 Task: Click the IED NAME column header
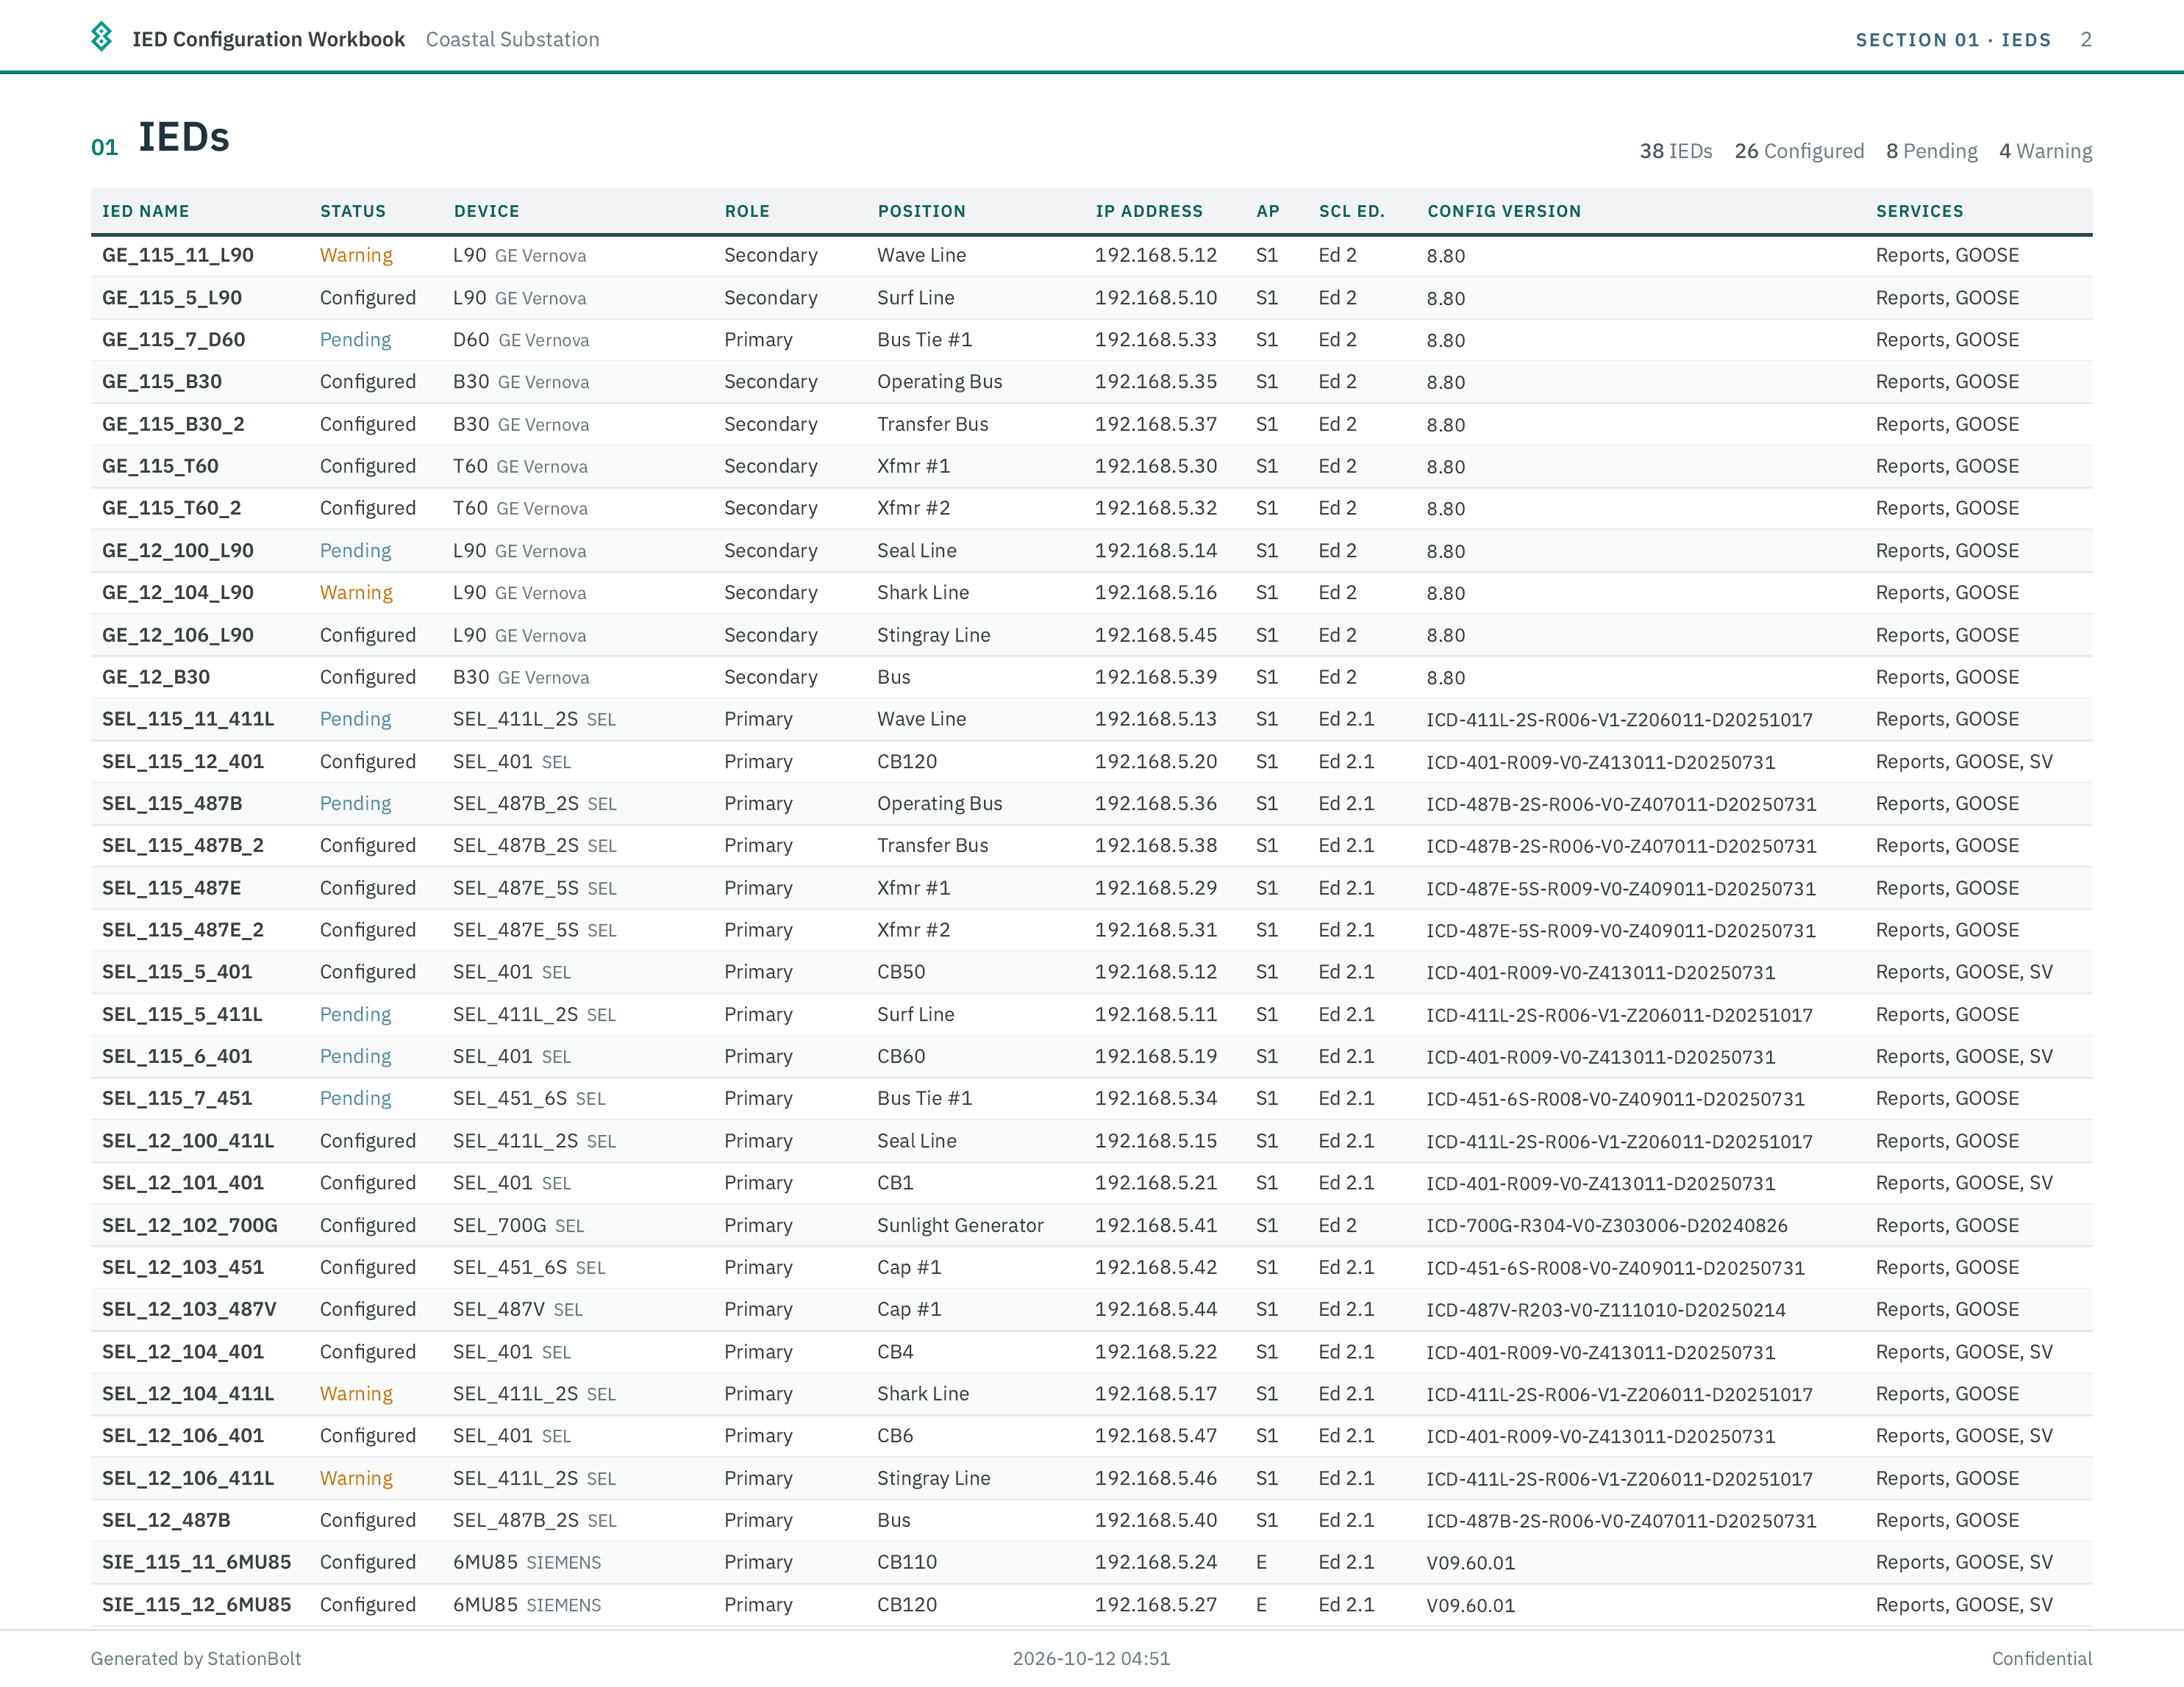tap(145, 211)
